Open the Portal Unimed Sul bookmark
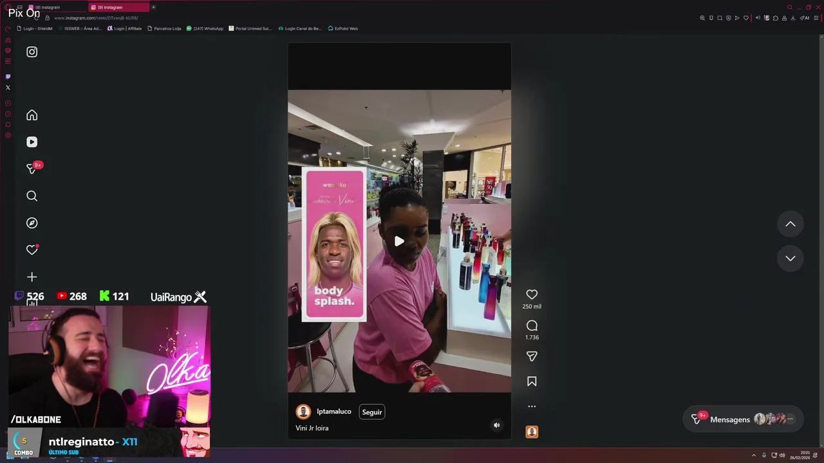The image size is (824, 463). point(250,28)
